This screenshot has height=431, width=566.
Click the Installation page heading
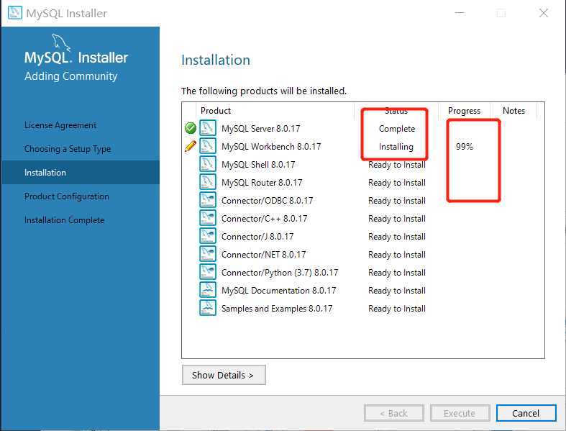216,60
